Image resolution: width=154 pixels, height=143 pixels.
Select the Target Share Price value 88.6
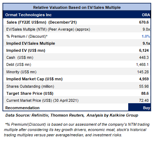click(145, 93)
